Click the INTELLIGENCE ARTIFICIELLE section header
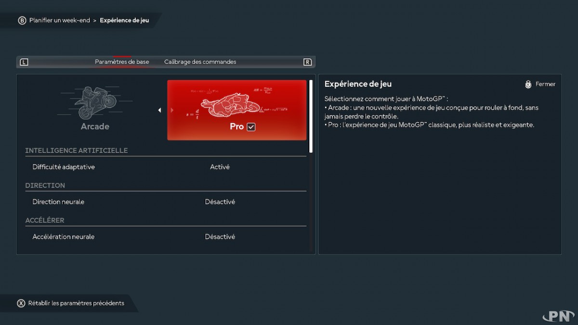This screenshot has width=578, height=325. [x=77, y=151]
